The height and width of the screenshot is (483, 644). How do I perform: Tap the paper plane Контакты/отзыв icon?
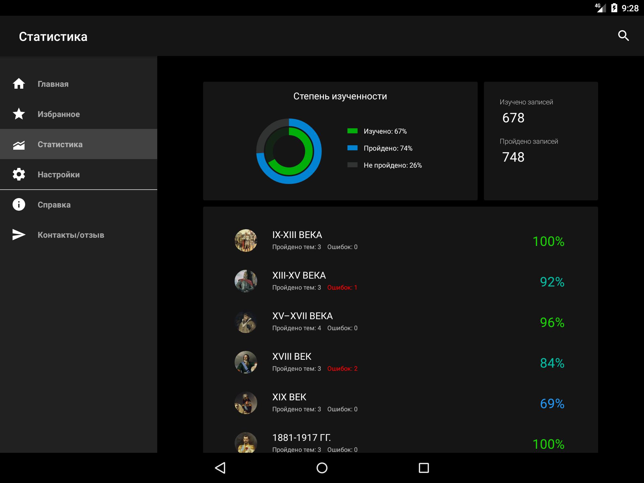(19, 235)
